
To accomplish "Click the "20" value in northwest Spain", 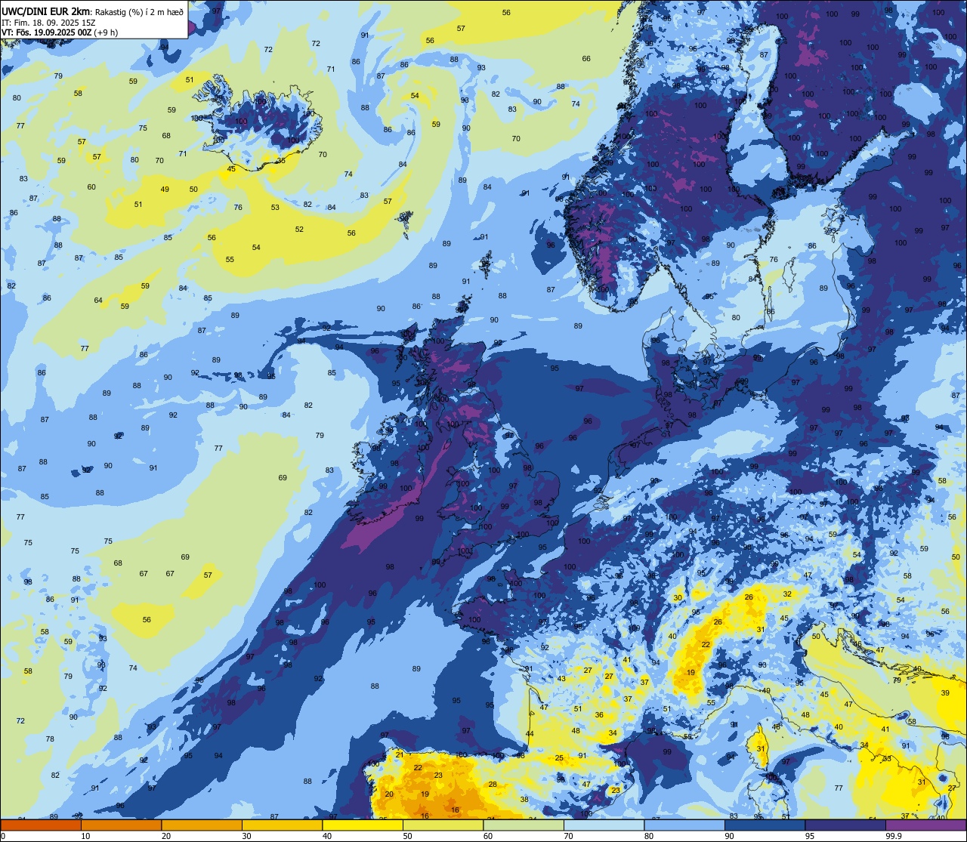I will 389,794.
